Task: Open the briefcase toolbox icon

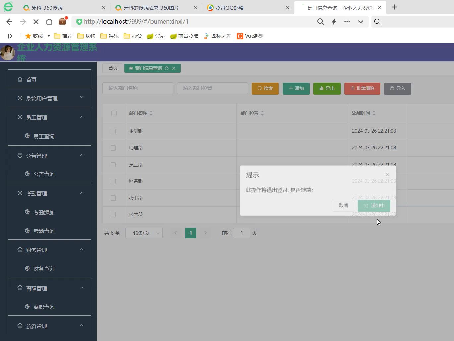Action: (x=62, y=21)
